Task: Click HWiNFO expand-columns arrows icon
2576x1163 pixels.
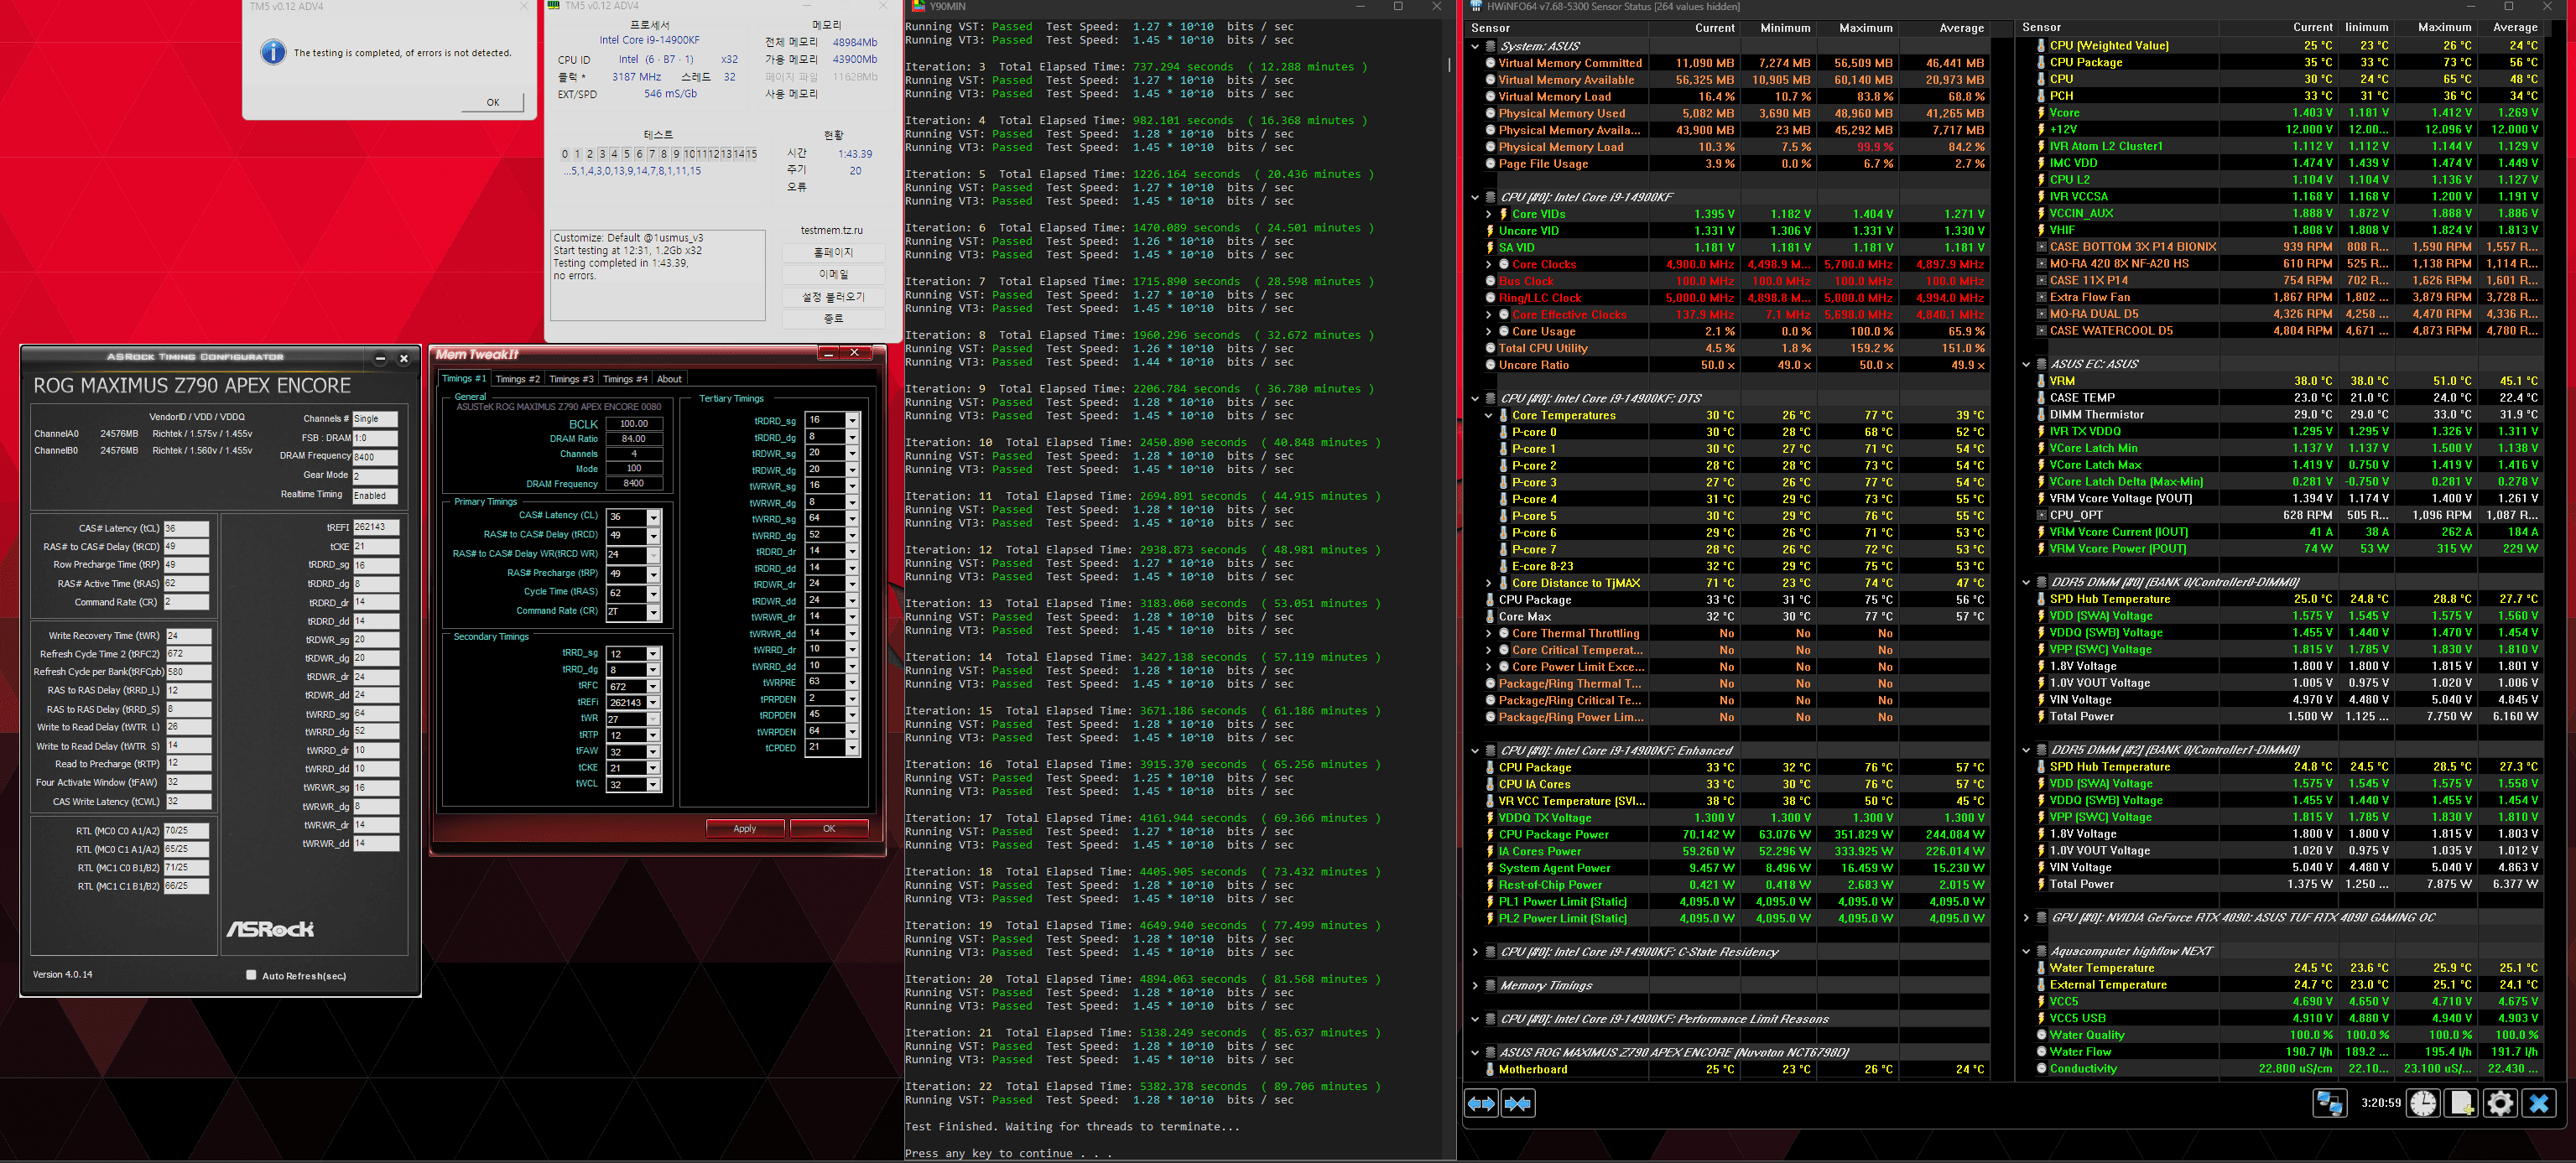Action: pyautogui.click(x=1481, y=1104)
